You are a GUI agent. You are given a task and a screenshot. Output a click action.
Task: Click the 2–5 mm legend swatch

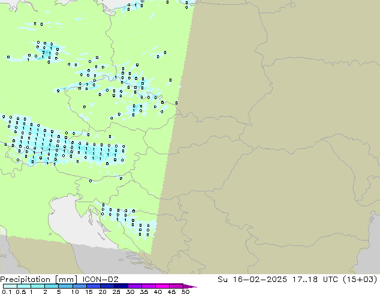(52, 286)
